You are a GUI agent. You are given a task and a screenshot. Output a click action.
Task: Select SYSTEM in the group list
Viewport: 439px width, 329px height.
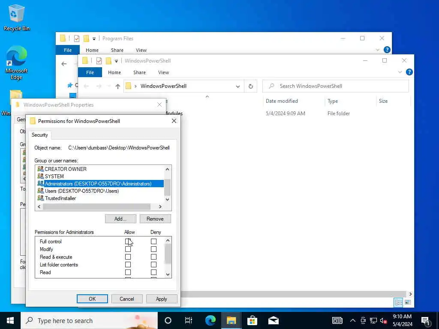pyautogui.click(x=54, y=176)
